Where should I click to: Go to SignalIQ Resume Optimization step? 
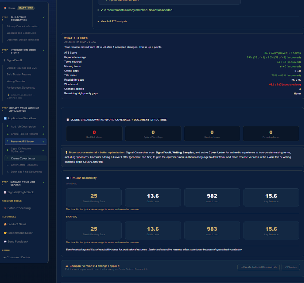[26, 150]
